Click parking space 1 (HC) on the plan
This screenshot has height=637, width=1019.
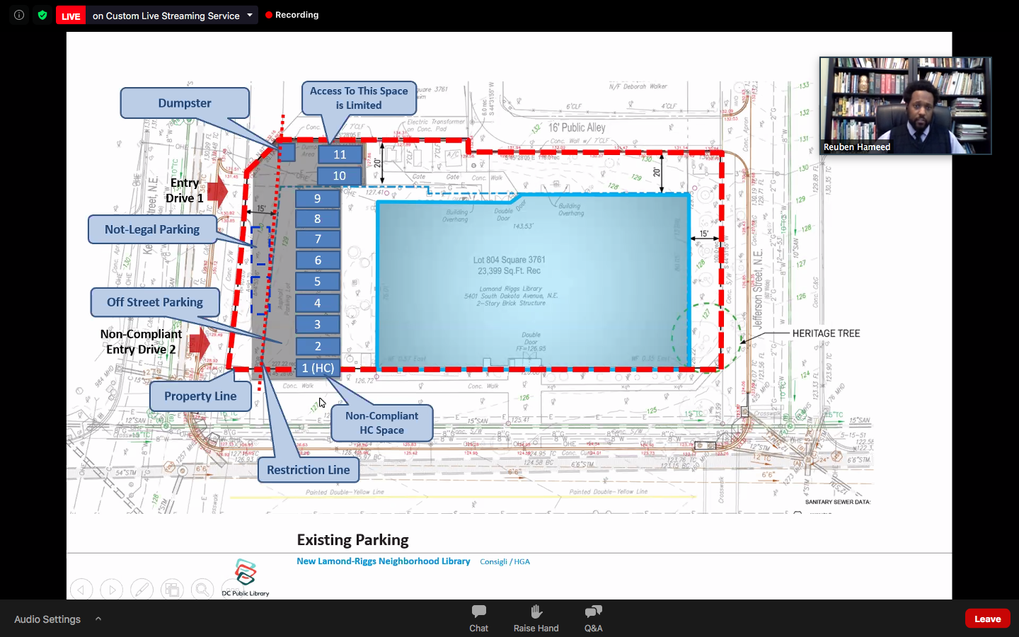click(318, 368)
